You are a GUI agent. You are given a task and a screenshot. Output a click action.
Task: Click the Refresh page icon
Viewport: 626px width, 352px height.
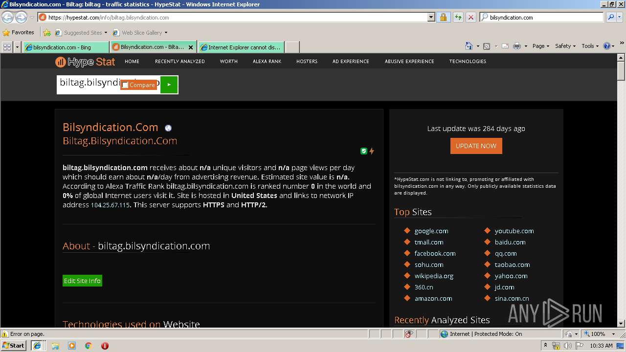pyautogui.click(x=458, y=17)
